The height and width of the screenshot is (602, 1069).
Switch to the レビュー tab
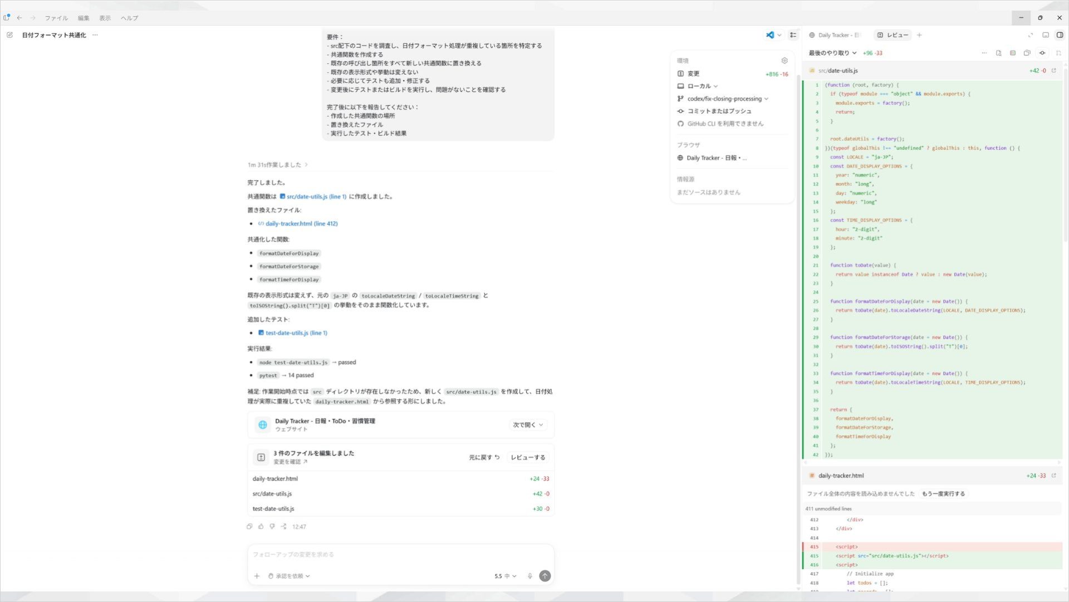893,35
